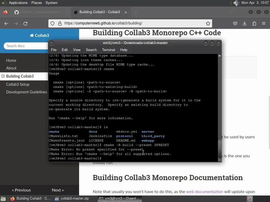Click the terminal scrollbar up arrow
Screen dimensions: 270x202
click(x=220, y=56)
